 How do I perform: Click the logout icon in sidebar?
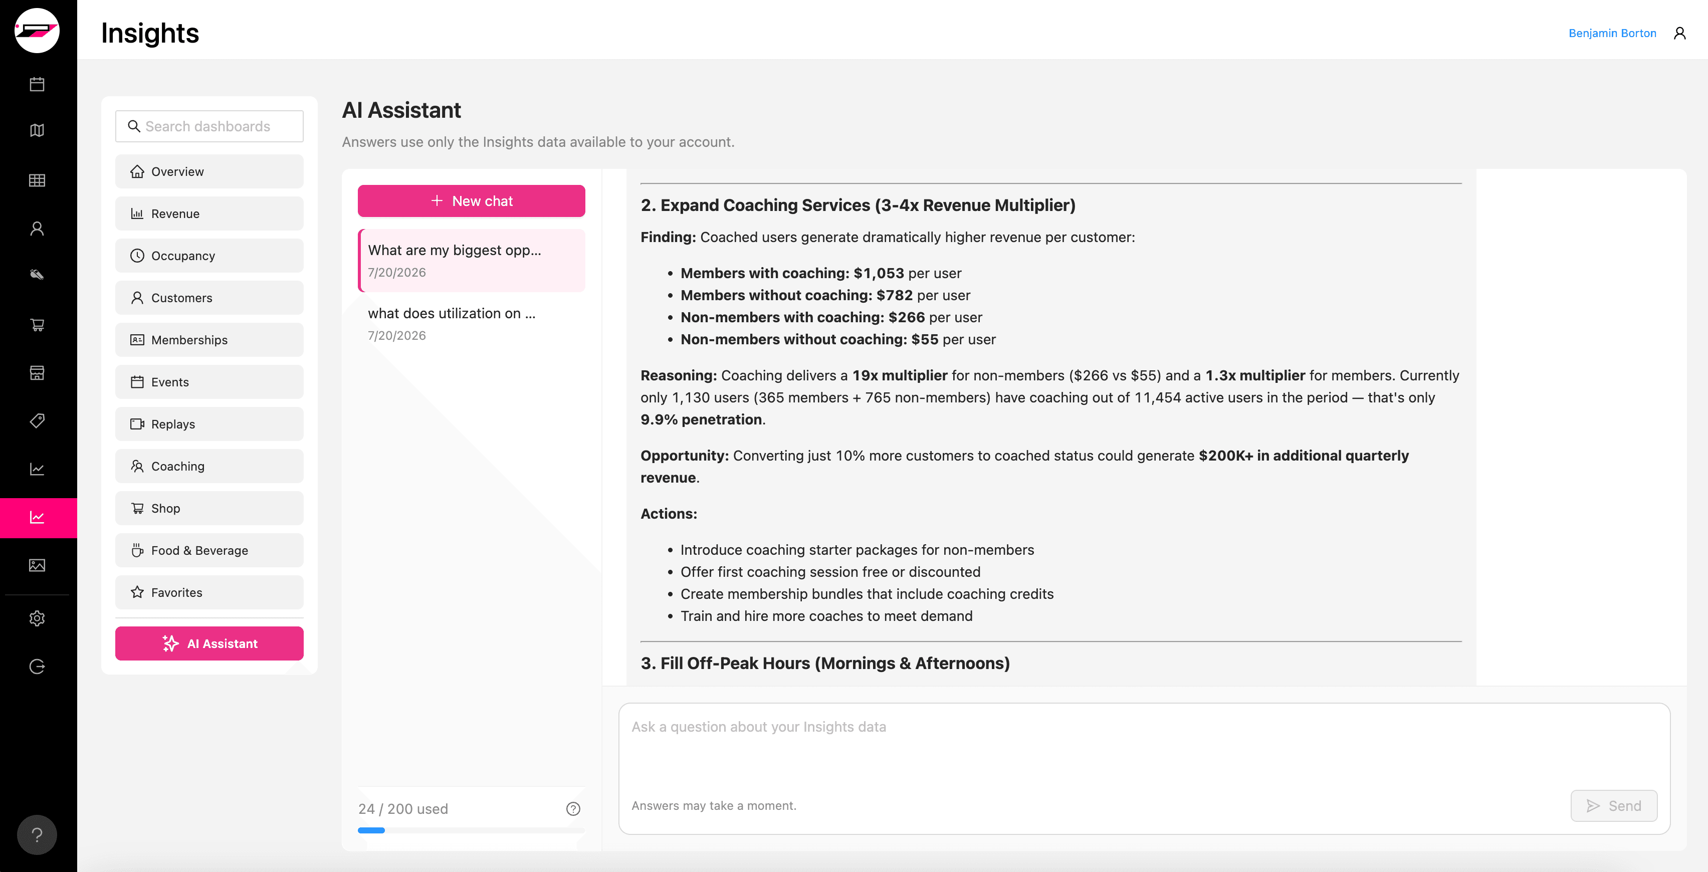37,667
